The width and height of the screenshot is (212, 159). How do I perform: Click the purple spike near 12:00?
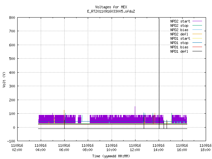click(x=135, y=111)
